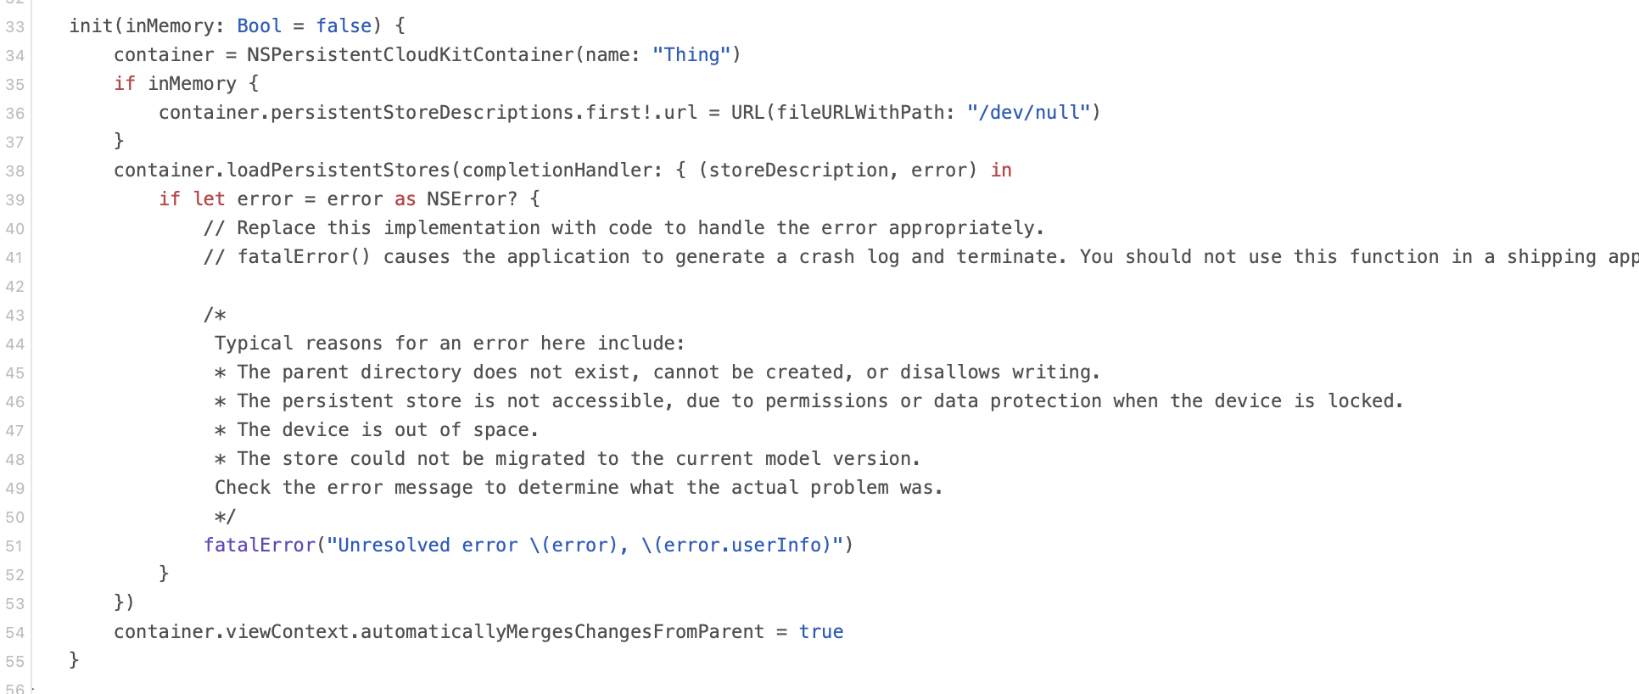1639x694 pixels.
Task: Click the NSError? type cast
Action: tap(472, 199)
